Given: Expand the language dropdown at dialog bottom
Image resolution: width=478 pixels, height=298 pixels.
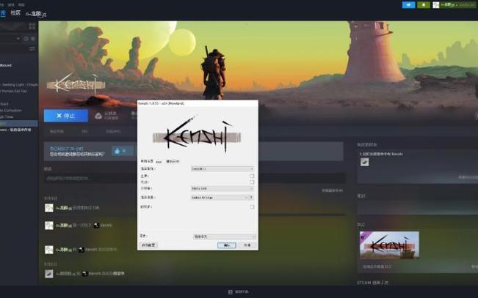Looking at the screenshot, I should 225,236.
